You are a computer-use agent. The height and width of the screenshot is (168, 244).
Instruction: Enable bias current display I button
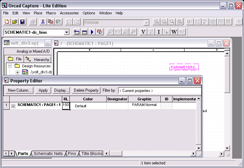tap(159, 32)
